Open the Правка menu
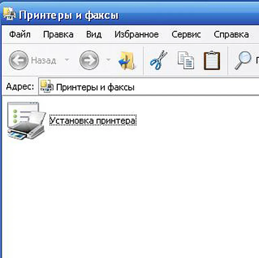This screenshot has height=258, width=259. [58, 34]
